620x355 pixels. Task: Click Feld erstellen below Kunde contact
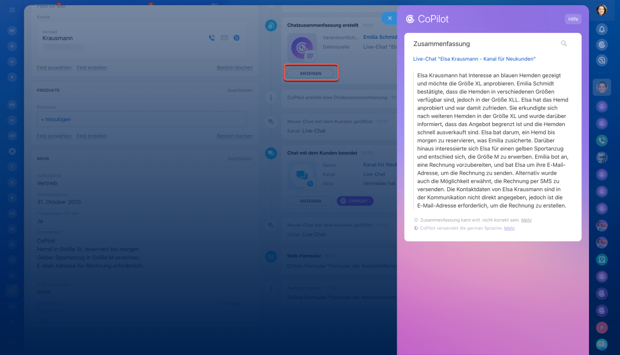(x=92, y=68)
